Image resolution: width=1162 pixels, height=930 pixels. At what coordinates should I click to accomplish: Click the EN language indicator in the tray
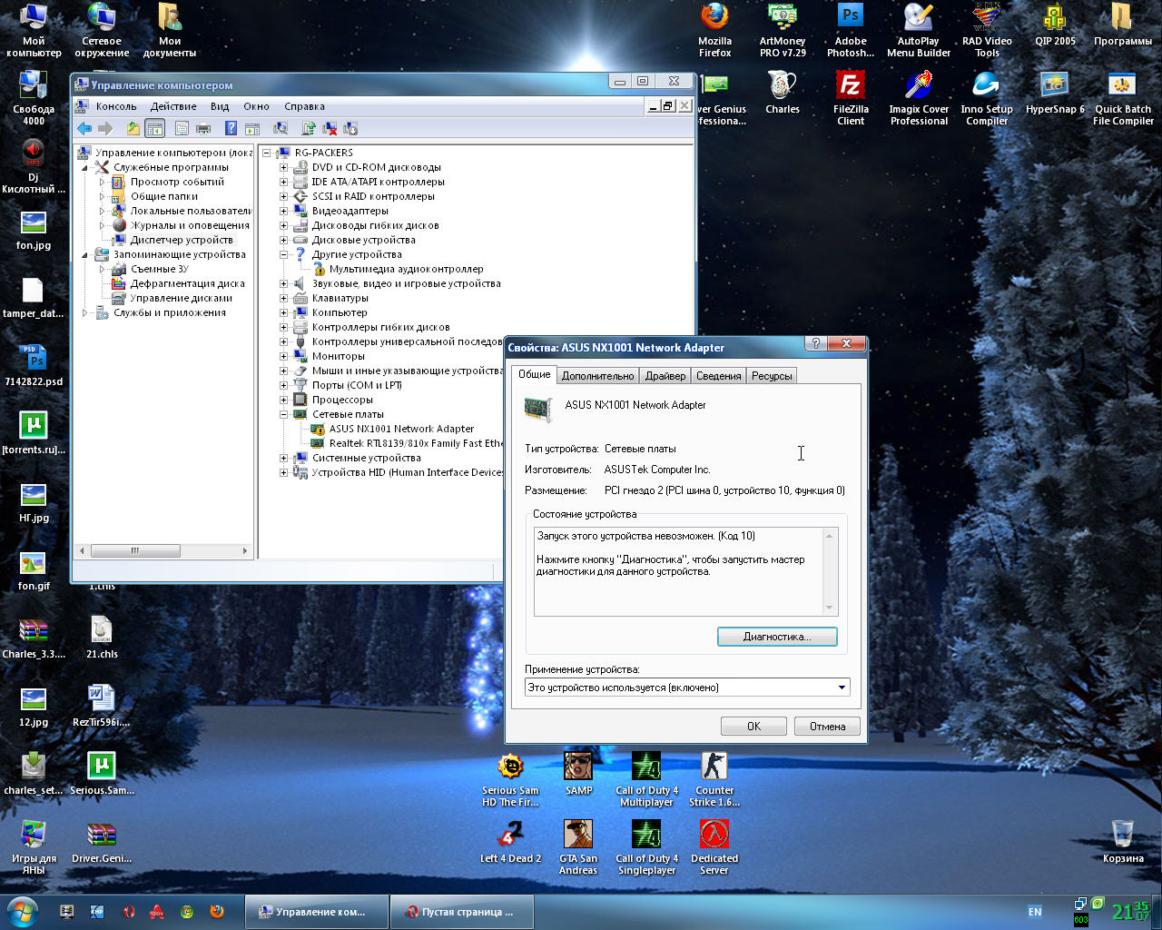point(1035,912)
